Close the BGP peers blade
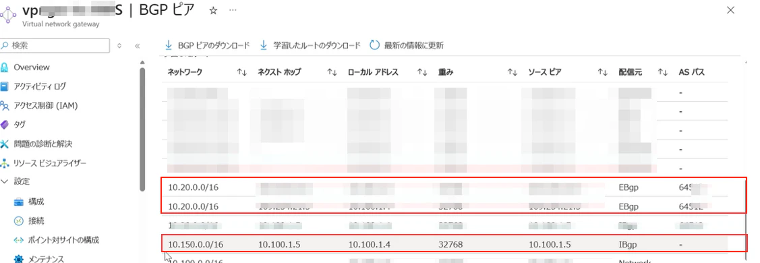The height and width of the screenshot is (263, 760). (730, 10)
